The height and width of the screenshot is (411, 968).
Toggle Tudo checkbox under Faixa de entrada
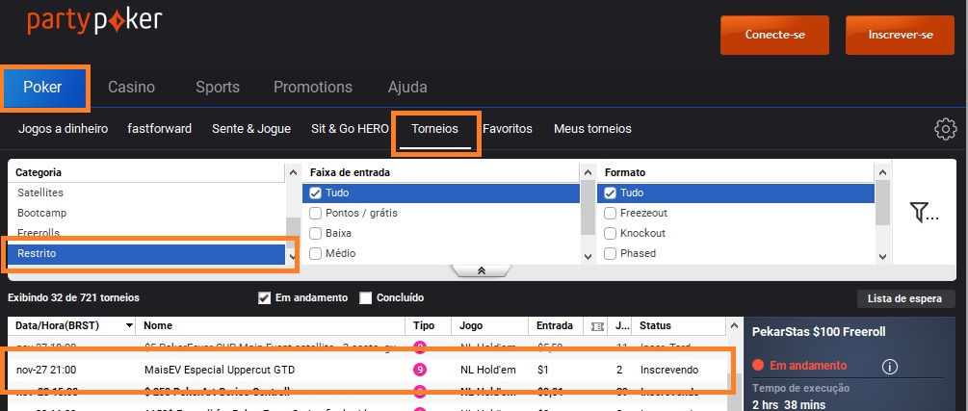[x=316, y=193]
